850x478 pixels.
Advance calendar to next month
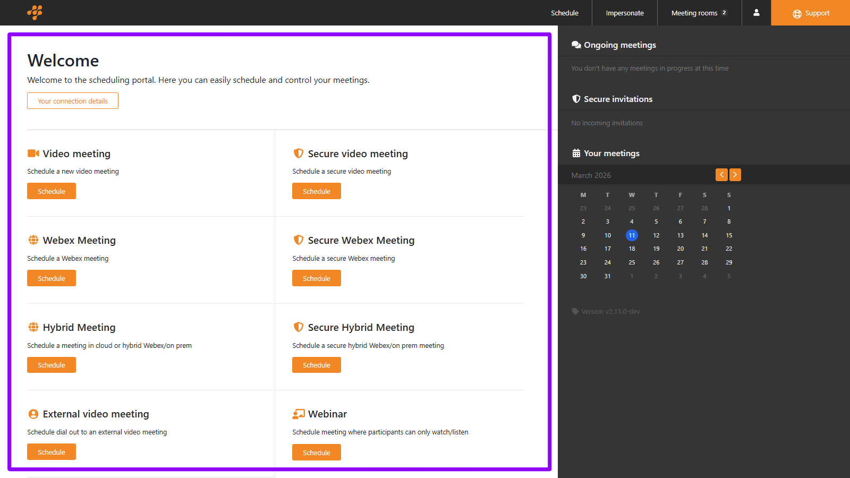click(735, 175)
